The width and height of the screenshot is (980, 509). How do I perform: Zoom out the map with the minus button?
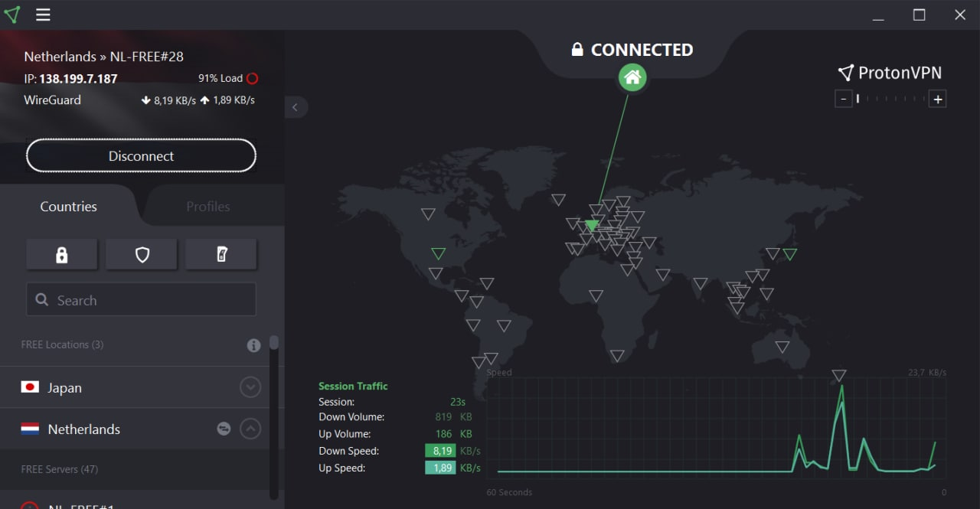pyautogui.click(x=843, y=99)
